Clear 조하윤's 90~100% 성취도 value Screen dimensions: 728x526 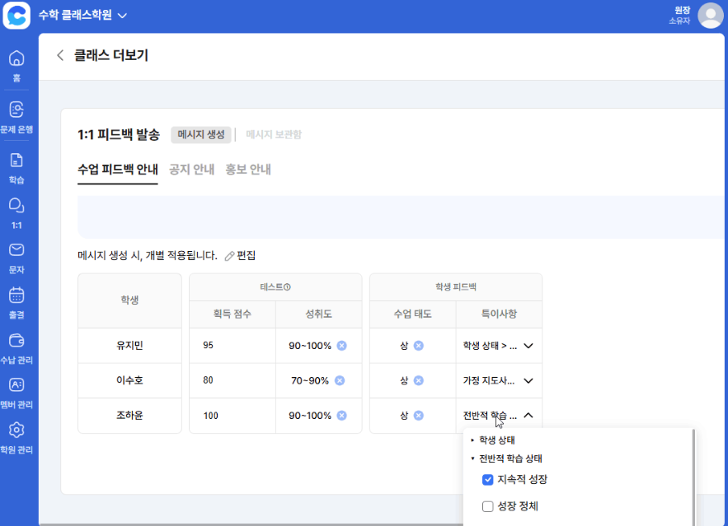tap(341, 415)
